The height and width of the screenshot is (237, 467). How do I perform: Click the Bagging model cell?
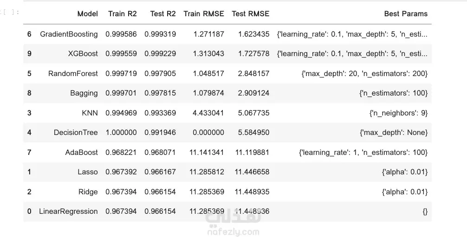point(84,93)
